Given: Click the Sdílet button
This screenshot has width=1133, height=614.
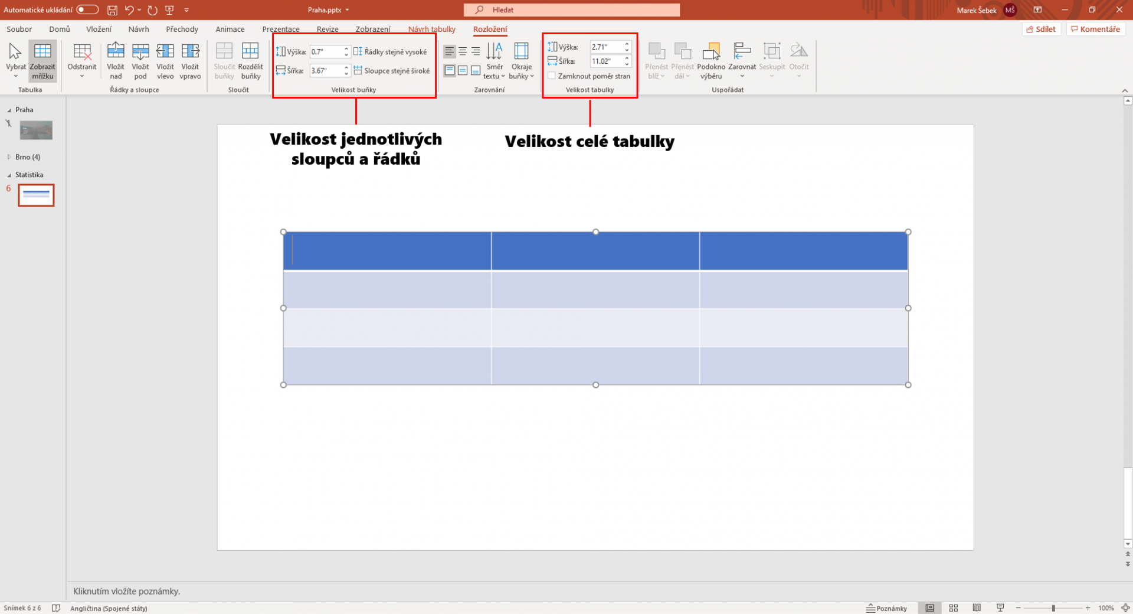Looking at the screenshot, I should tap(1042, 28).
